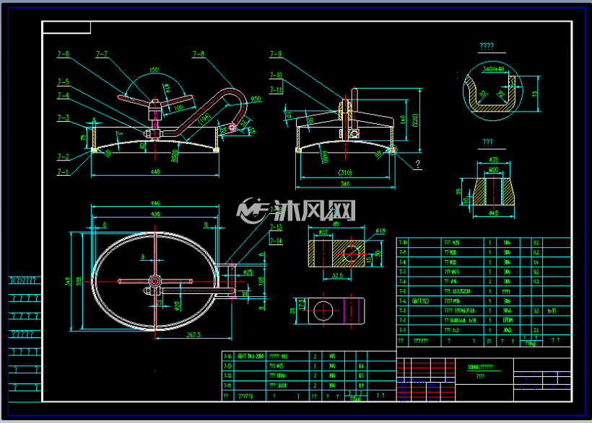The height and width of the screenshot is (423, 592).
Task: Select the h=15 remark cell
Action: pyautogui.click(x=552, y=311)
